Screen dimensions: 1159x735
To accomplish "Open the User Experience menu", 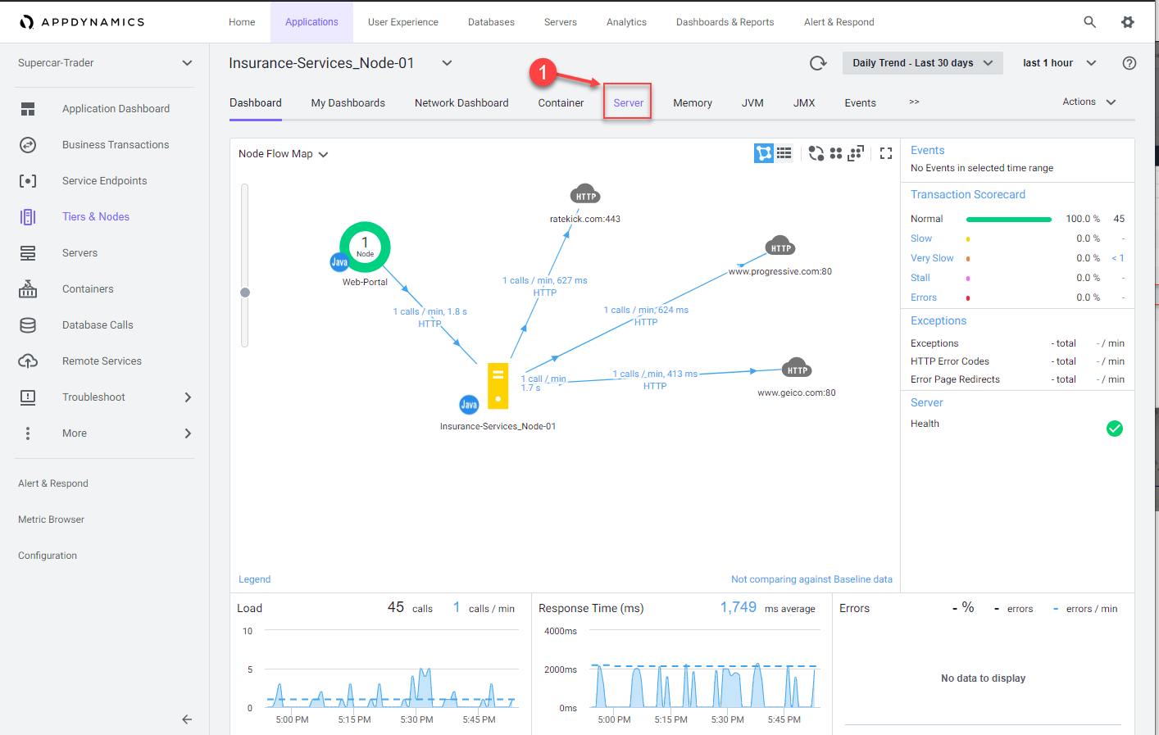I will point(402,22).
